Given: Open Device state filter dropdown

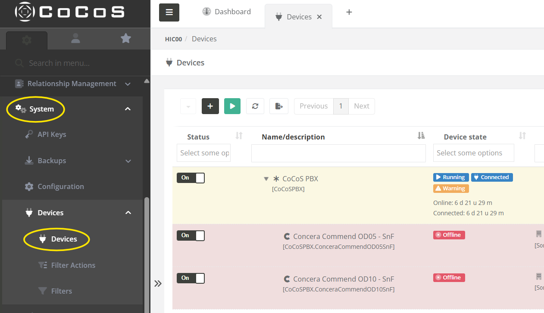Looking at the screenshot, I should [473, 153].
